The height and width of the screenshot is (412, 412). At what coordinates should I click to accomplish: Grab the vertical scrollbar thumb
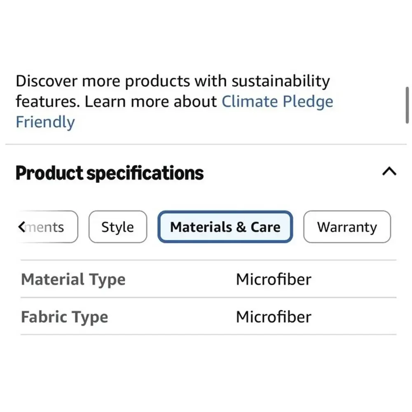coord(407,105)
